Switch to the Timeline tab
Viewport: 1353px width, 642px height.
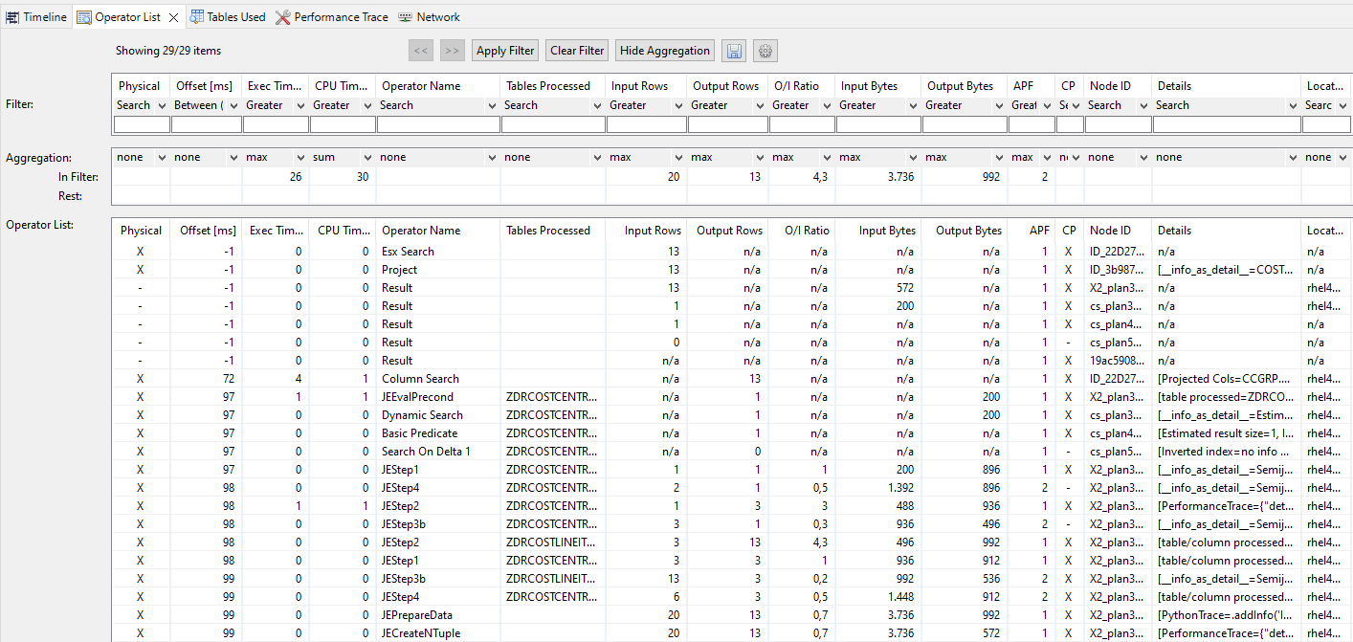[38, 16]
